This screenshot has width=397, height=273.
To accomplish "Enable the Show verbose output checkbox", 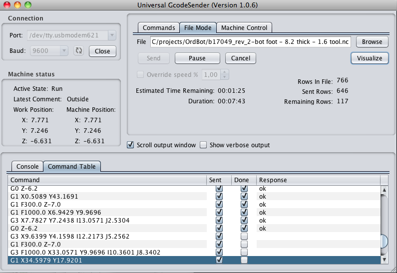I will pos(203,145).
